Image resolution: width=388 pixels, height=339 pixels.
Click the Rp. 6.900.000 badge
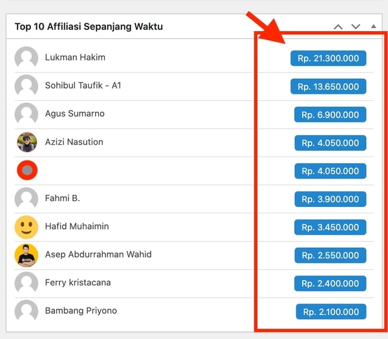pyautogui.click(x=330, y=115)
